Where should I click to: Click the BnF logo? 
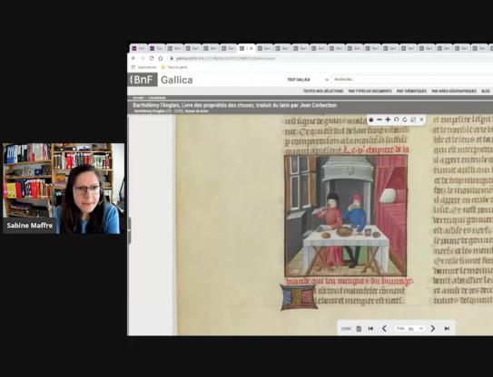[x=143, y=80]
